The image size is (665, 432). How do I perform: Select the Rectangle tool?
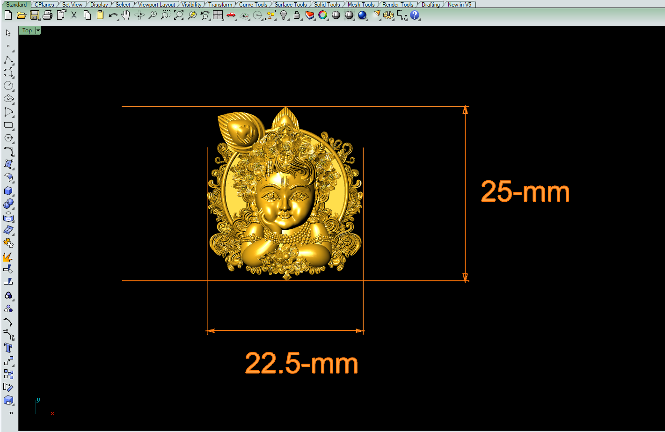pyautogui.click(x=8, y=125)
